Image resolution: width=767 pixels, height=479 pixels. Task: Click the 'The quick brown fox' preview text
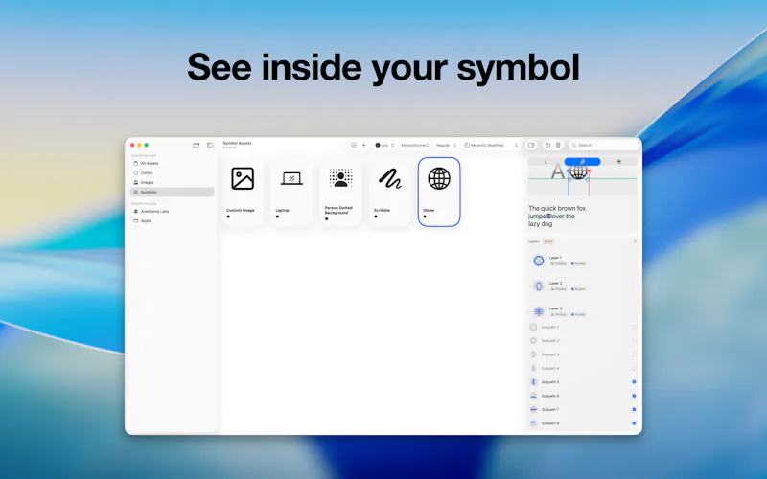557,208
